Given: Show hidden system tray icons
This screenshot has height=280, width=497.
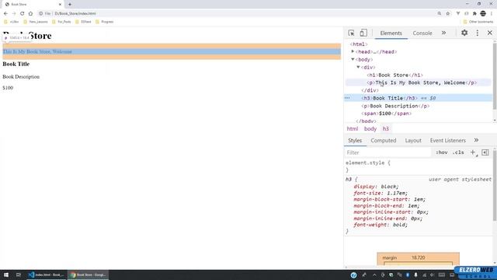Looking at the screenshot, I should [374, 275].
